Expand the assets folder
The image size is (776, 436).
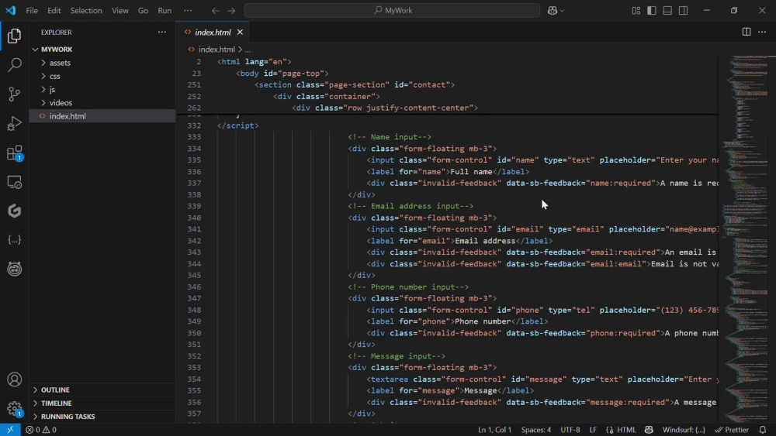(102, 63)
